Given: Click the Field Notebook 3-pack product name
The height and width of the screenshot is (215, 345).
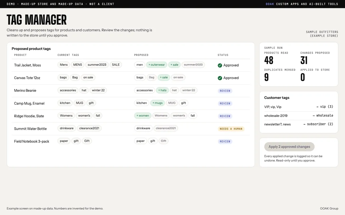Looking at the screenshot, I should (x=32, y=141).
